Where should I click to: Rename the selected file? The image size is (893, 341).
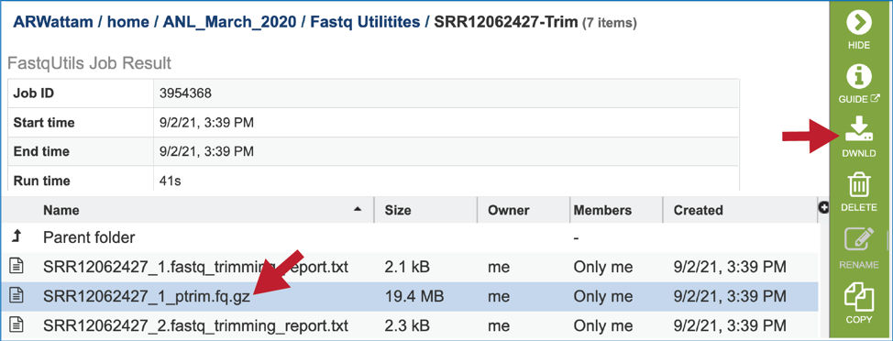coord(859,248)
